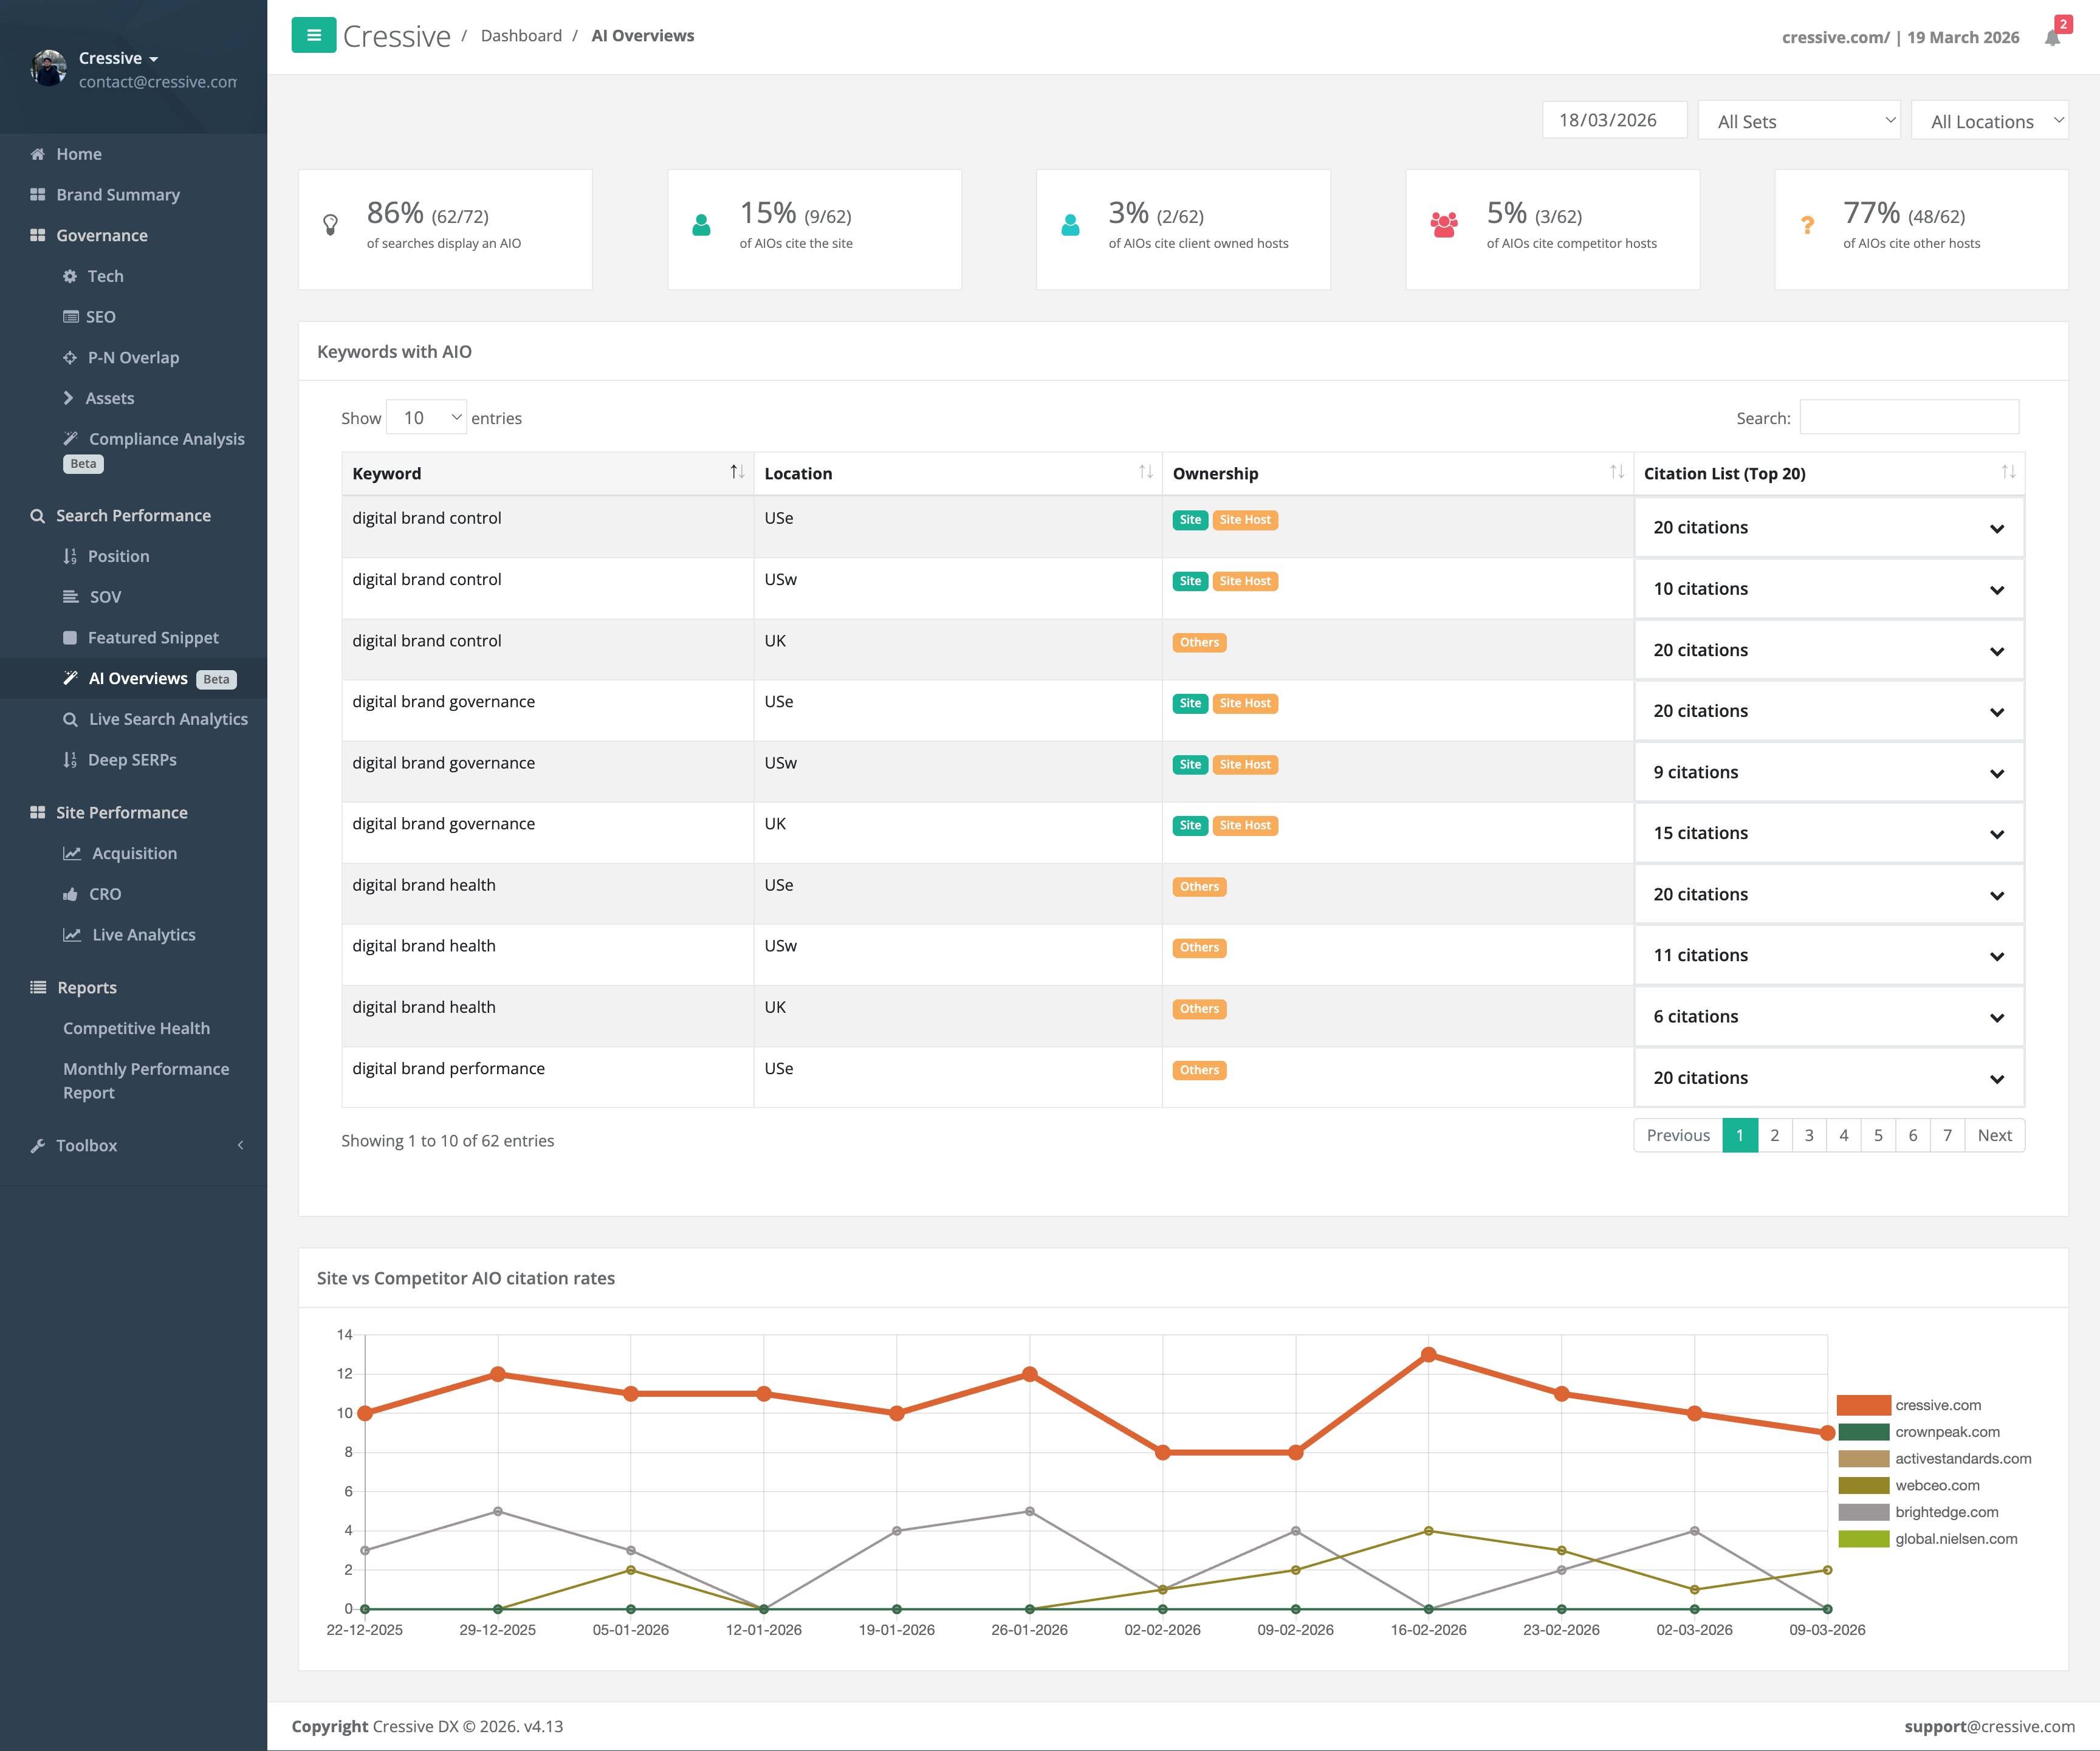Image resolution: width=2100 pixels, height=1751 pixels.
Task: Open Competitive Health under Reports
Action: [136, 1028]
